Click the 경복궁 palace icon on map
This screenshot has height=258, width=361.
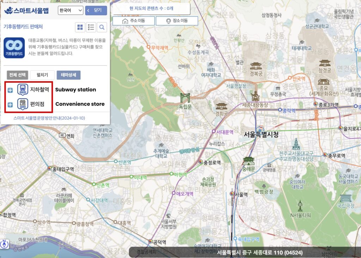(x=256, y=66)
